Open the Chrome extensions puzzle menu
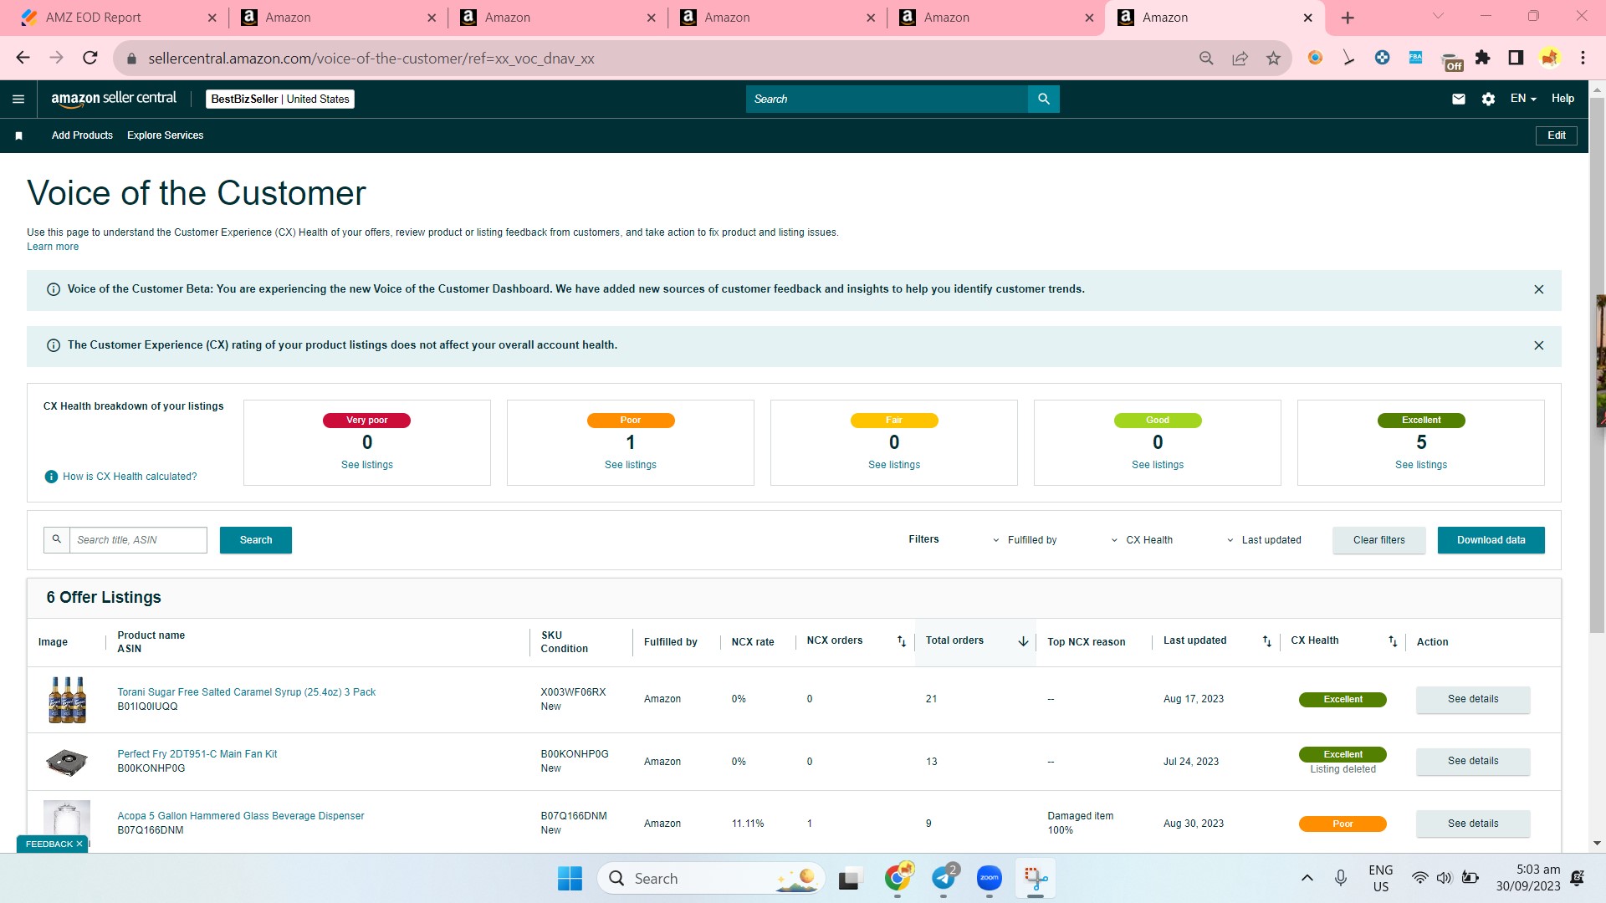 click(x=1482, y=58)
